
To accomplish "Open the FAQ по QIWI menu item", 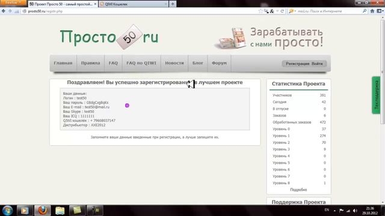I will [x=141, y=63].
